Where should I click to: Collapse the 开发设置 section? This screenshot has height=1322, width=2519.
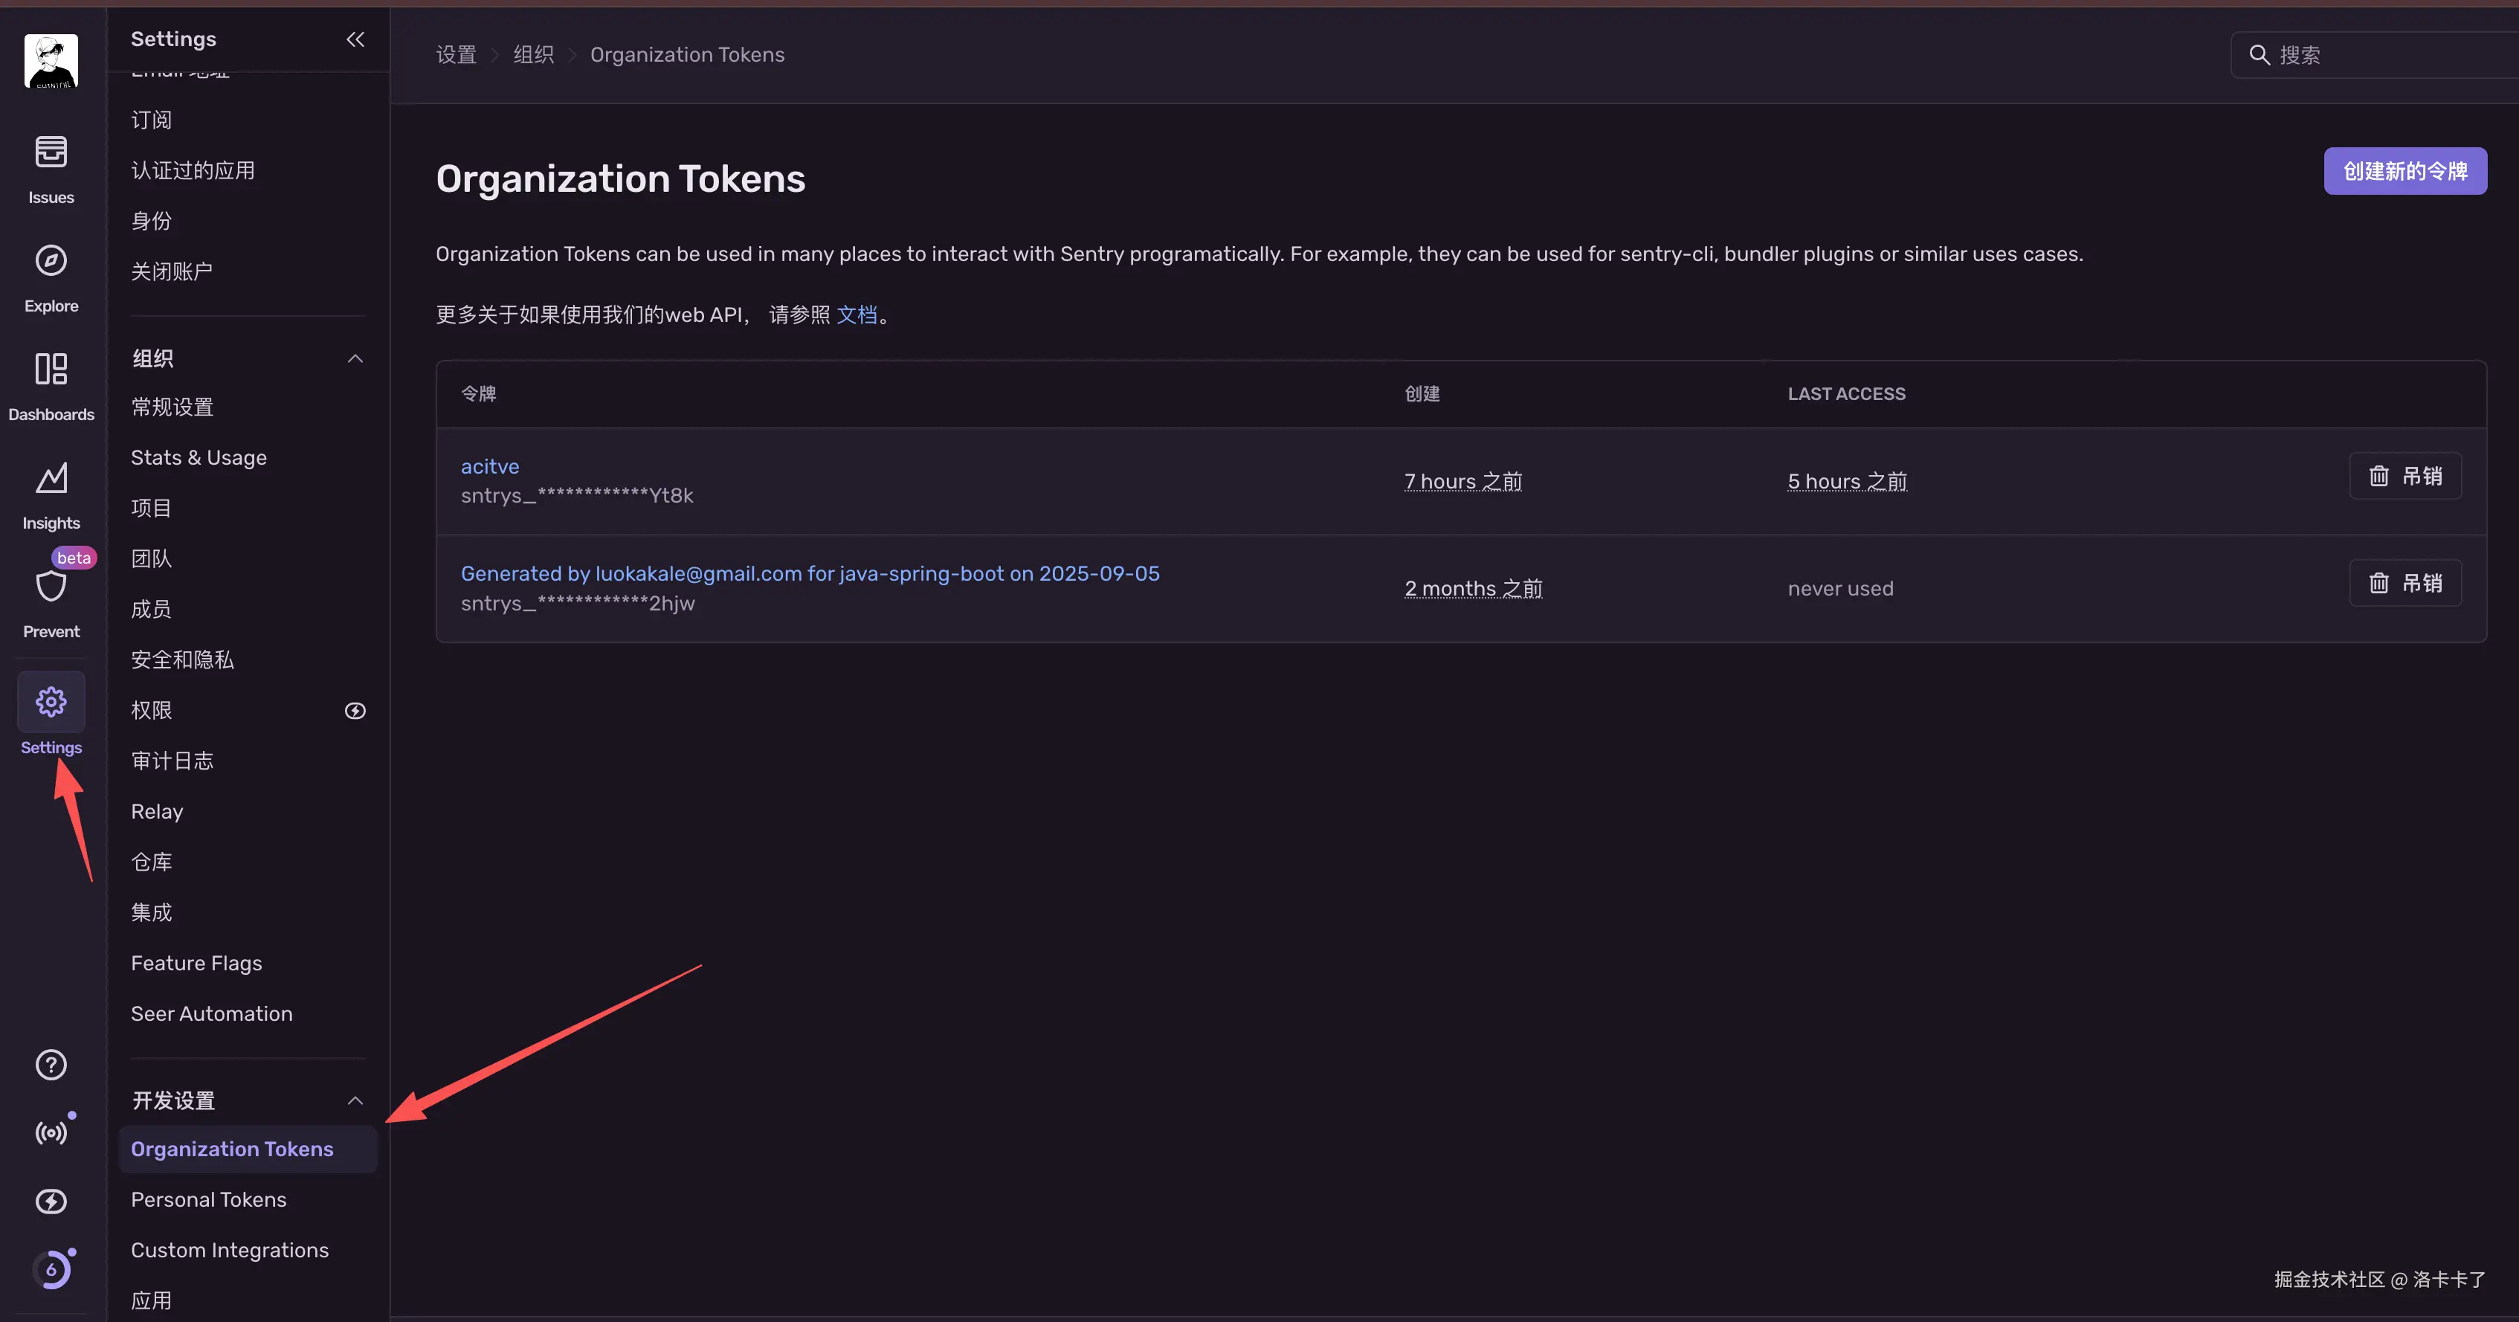click(x=355, y=1101)
